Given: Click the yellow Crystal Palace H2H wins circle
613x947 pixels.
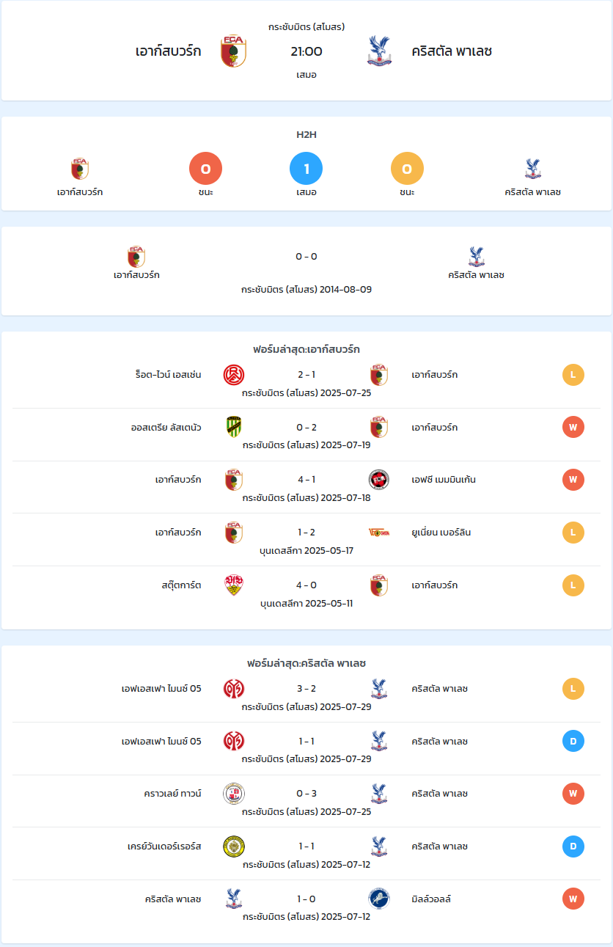Looking at the screenshot, I should click(408, 169).
